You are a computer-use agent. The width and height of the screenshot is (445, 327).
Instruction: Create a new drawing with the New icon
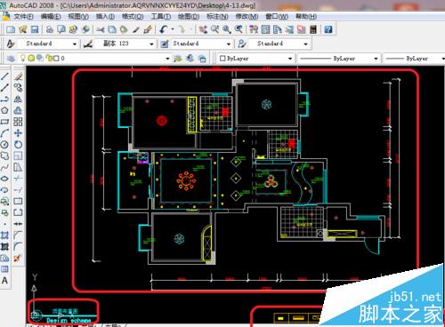[x=11, y=29]
